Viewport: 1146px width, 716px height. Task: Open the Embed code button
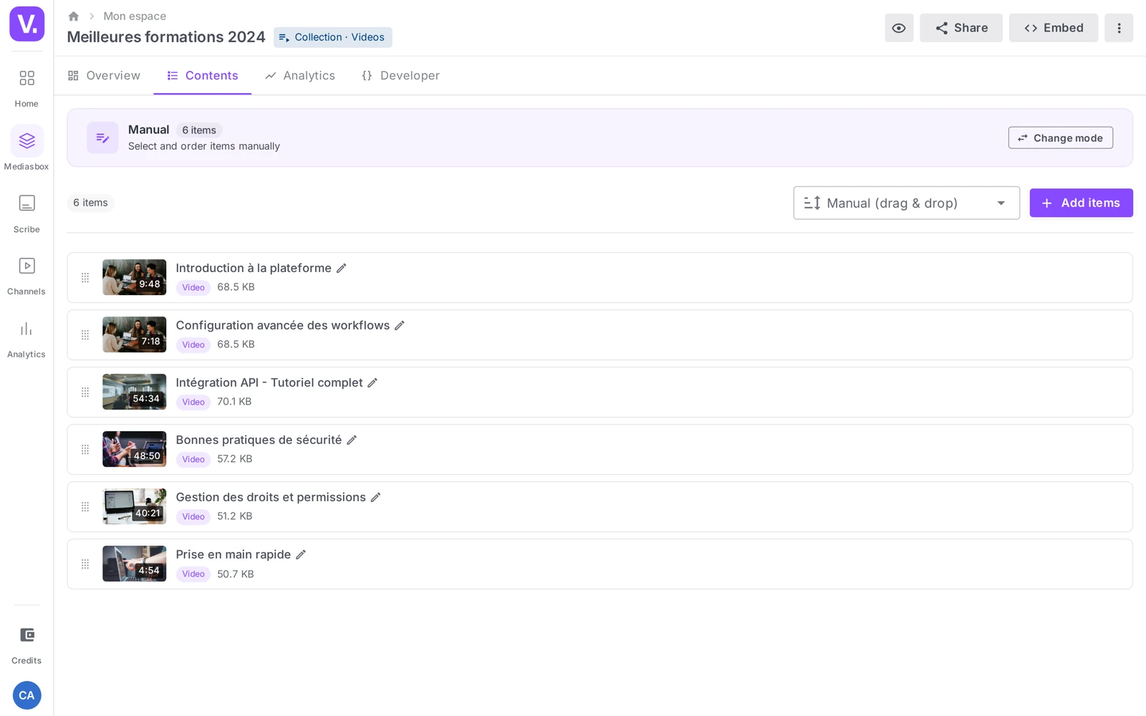(x=1054, y=28)
